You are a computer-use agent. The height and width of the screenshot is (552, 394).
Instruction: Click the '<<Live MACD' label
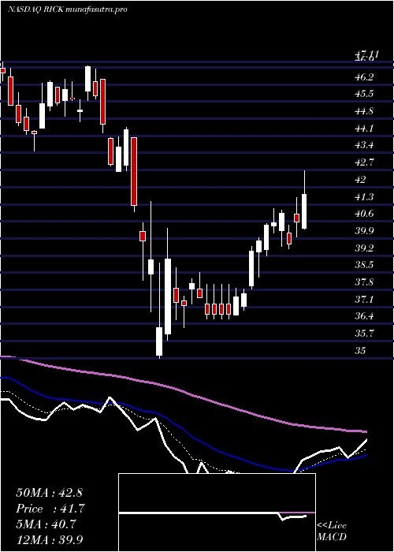click(x=332, y=531)
